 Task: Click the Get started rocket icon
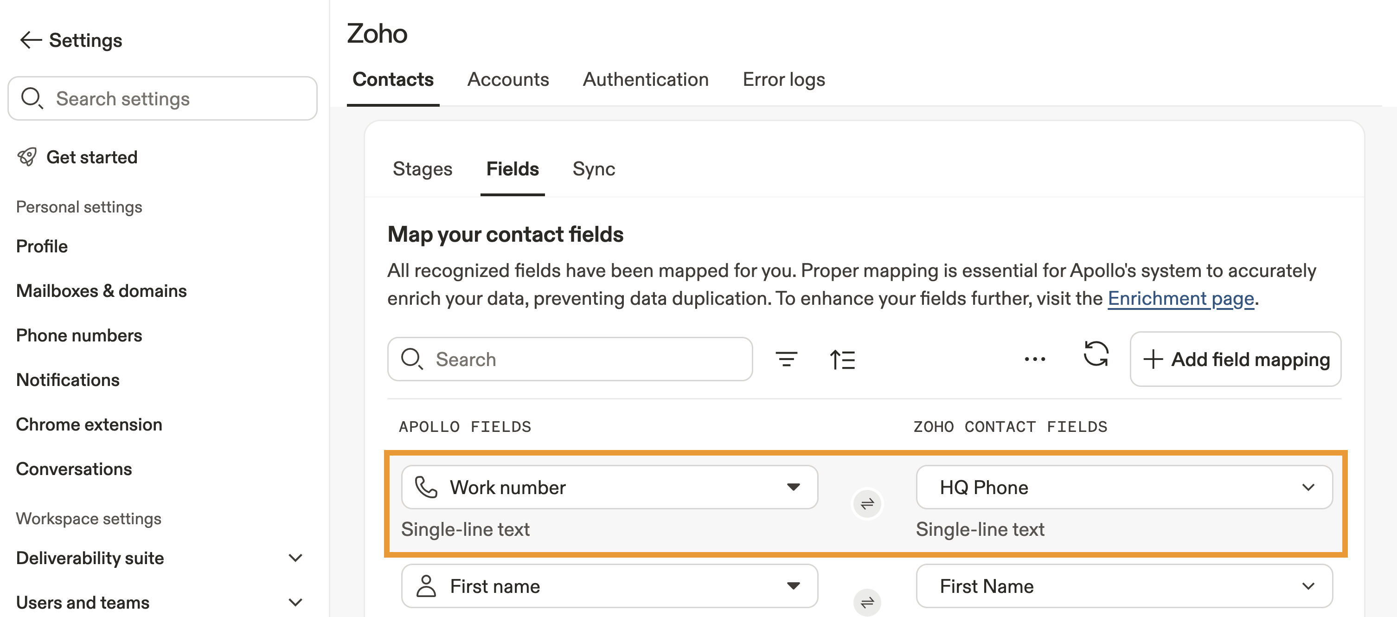(27, 157)
